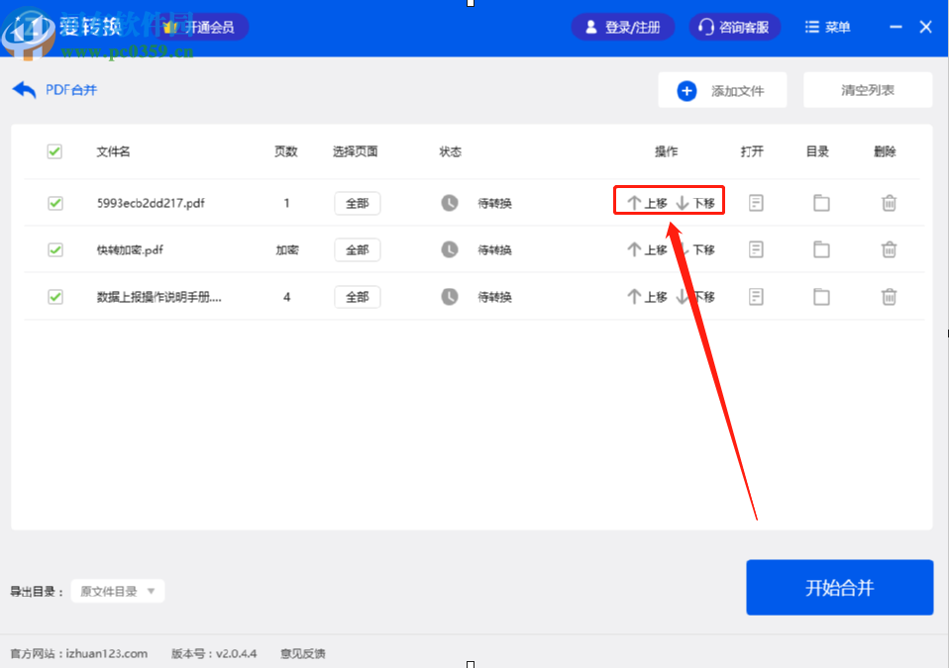Click the 爱转换 app logo

29,32
